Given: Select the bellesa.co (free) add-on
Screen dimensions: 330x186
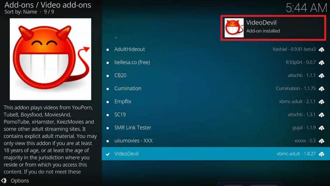Looking at the screenshot, I should point(216,62).
